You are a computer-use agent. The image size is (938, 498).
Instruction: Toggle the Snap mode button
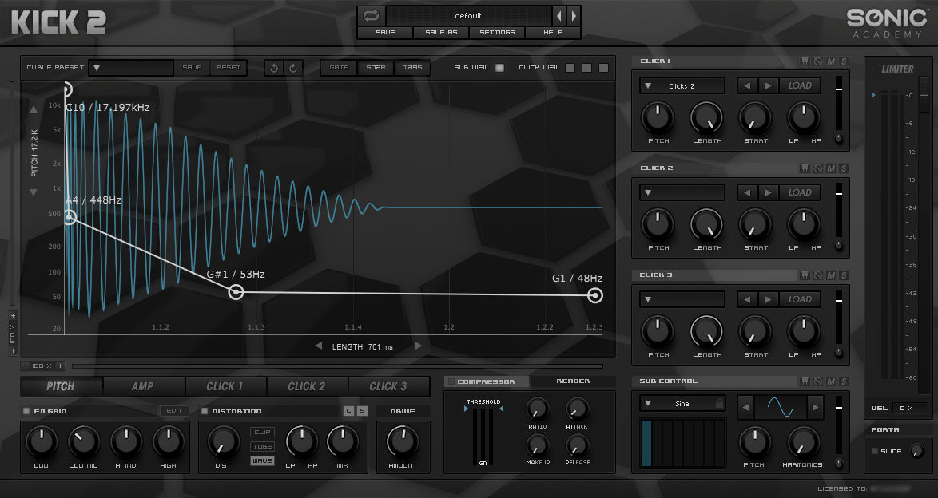(376, 68)
